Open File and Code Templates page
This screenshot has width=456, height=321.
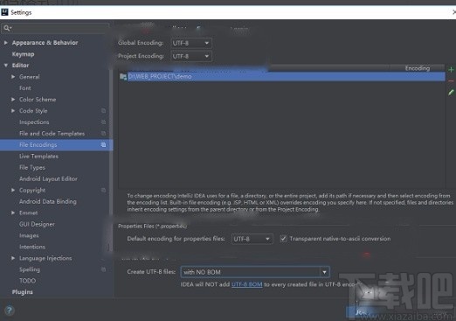click(52, 134)
